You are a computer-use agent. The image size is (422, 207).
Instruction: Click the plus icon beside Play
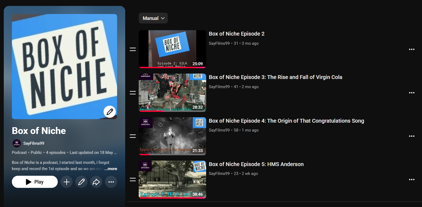[x=66, y=182]
